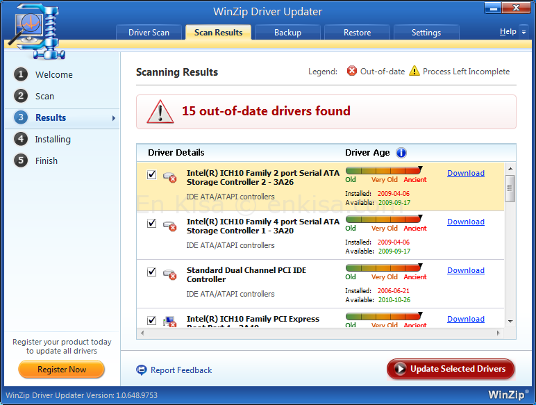
Task: Click the Driver Details column header
Action: (x=176, y=153)
